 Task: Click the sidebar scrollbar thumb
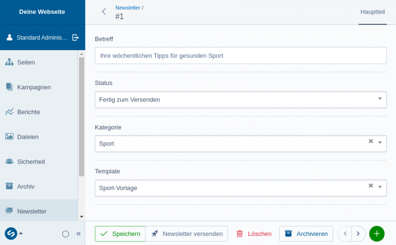point(82,117)
